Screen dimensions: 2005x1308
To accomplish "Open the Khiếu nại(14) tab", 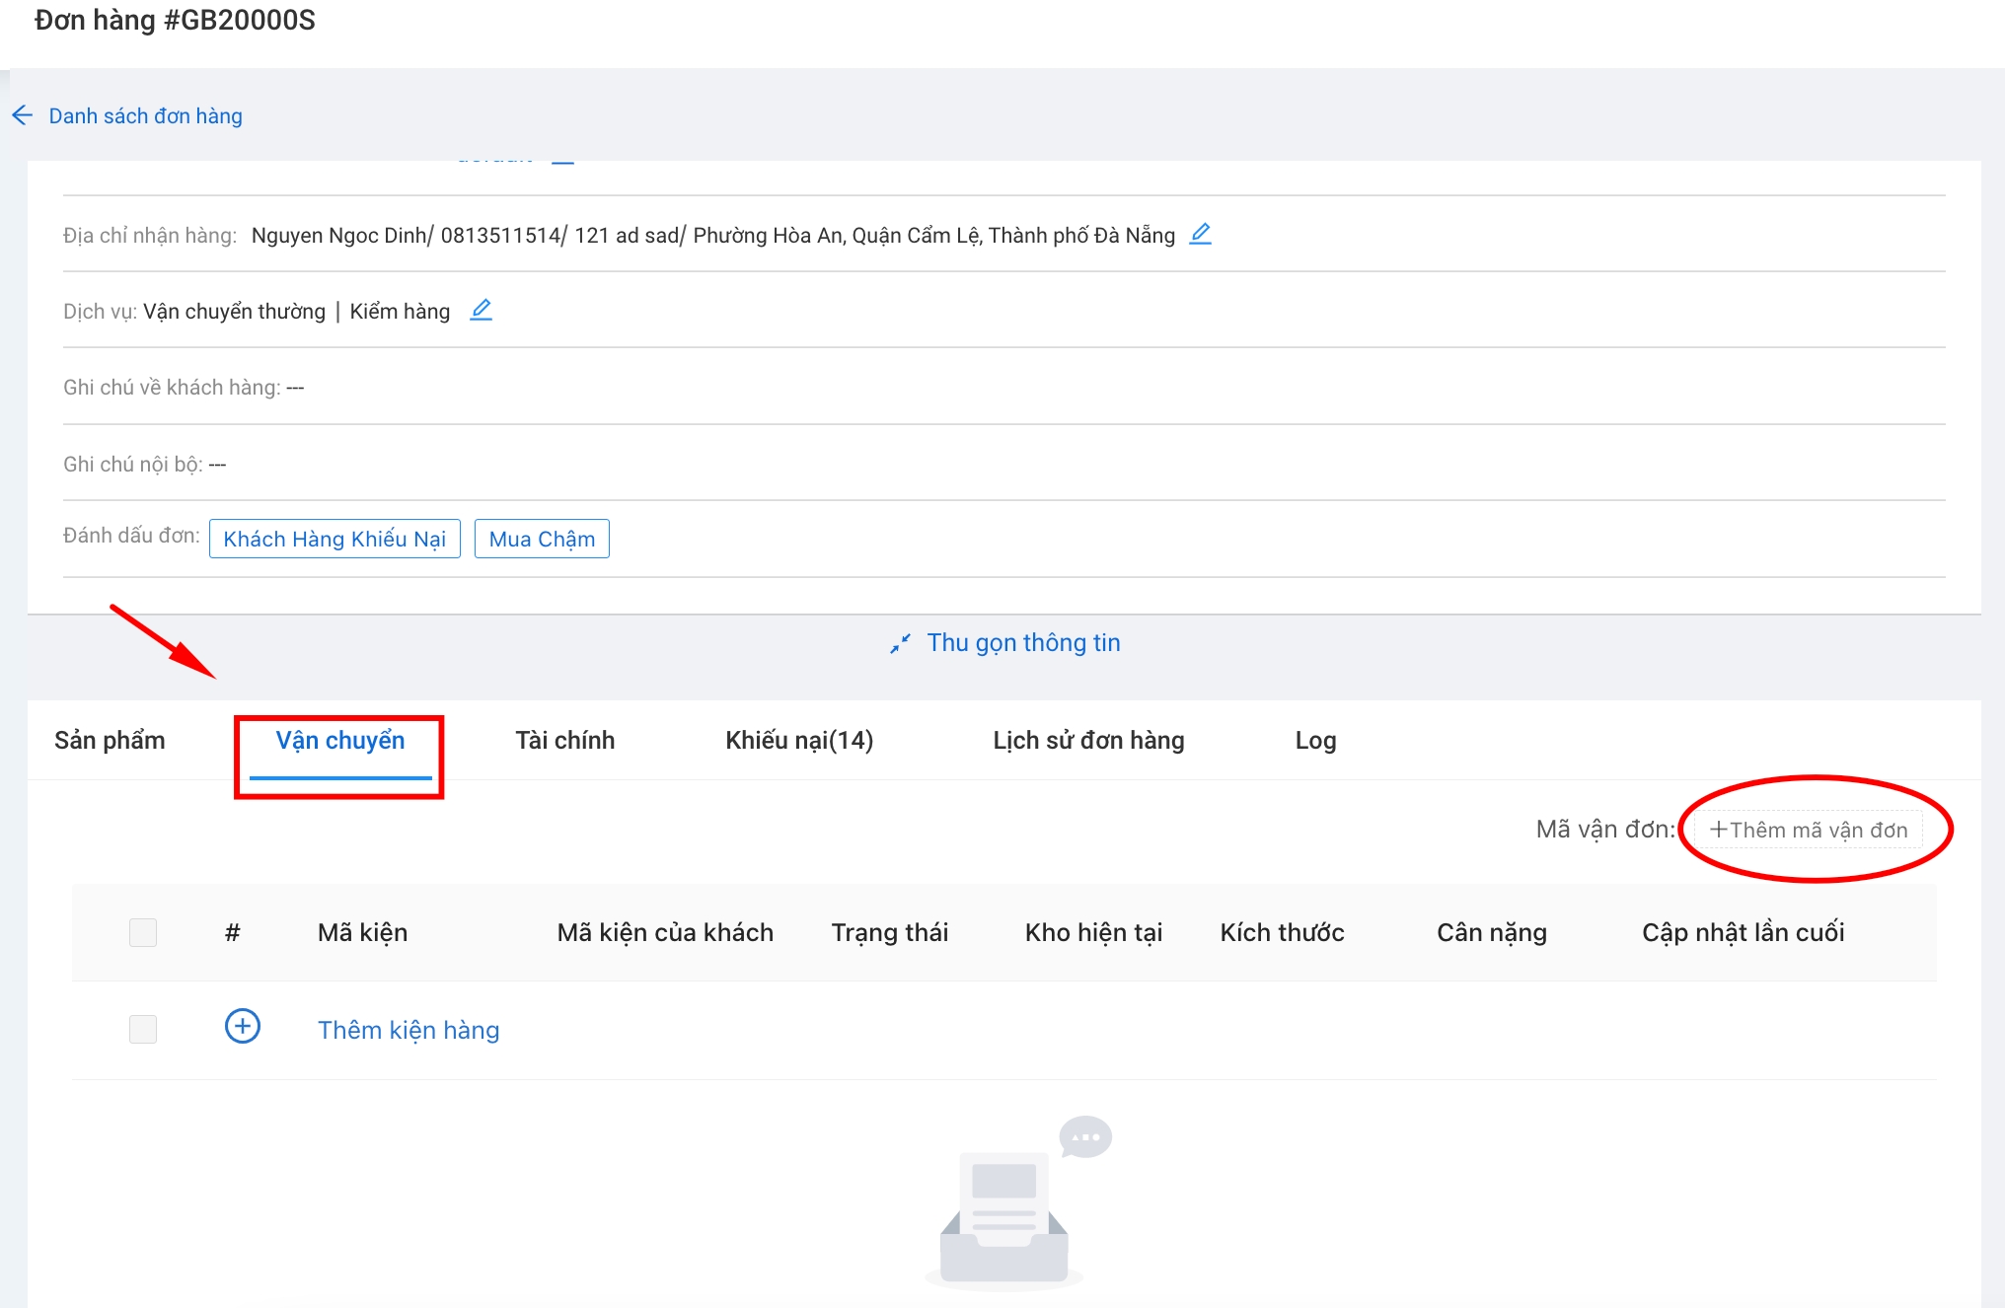I will tap(798, 741).
